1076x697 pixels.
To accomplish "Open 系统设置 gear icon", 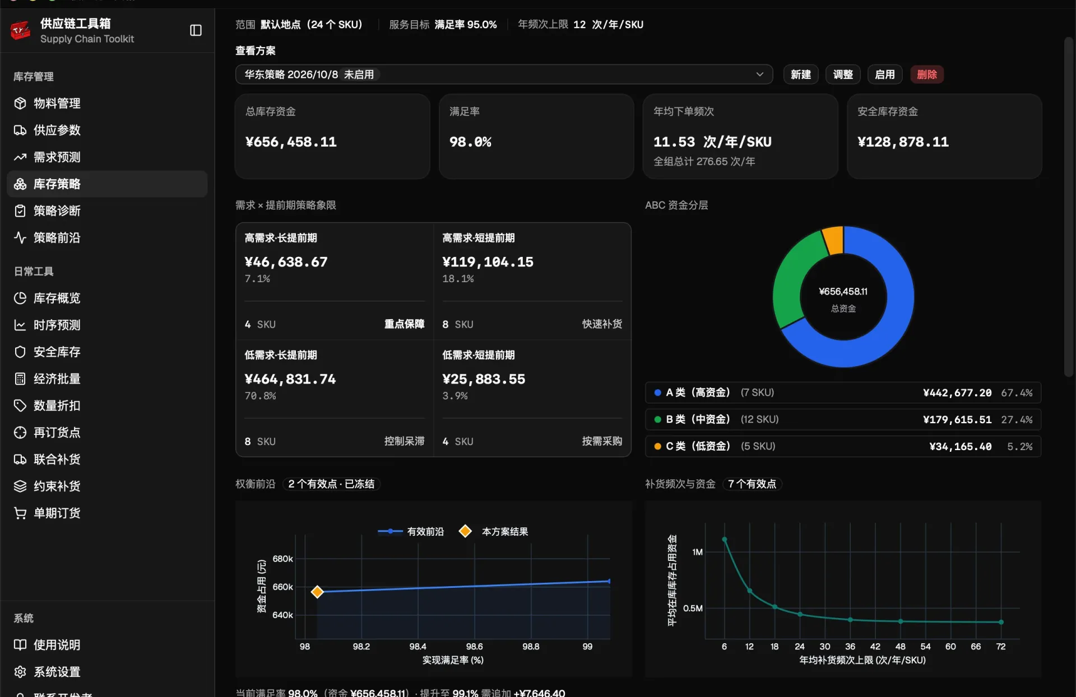I will pos(20,672).
